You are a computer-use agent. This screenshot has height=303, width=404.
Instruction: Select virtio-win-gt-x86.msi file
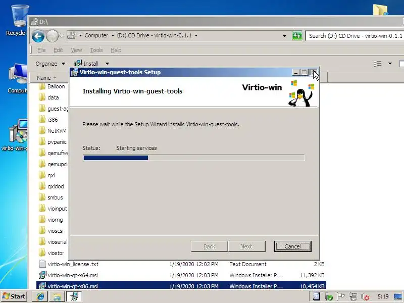click(182, 286)
